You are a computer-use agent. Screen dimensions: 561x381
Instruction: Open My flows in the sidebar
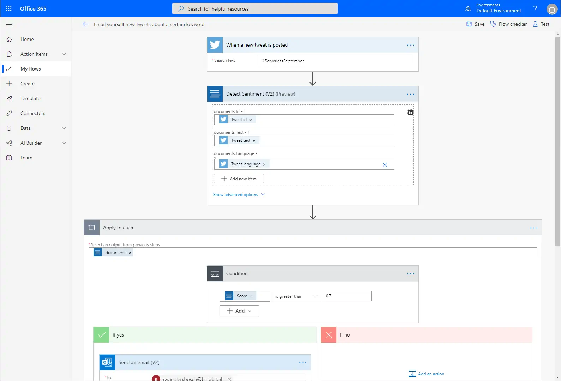tap(35, 69)
